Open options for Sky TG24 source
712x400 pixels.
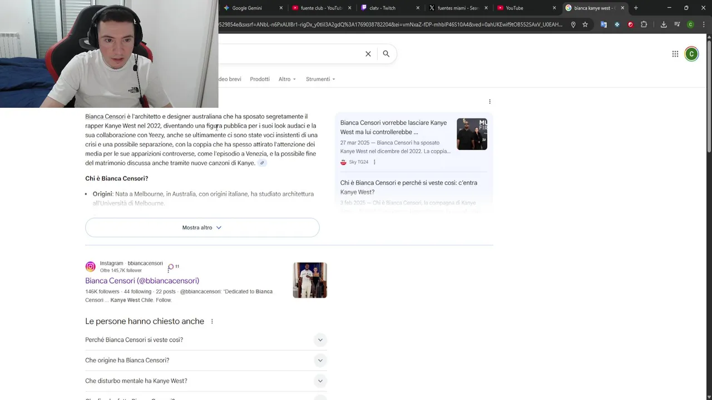pos(374,162)
